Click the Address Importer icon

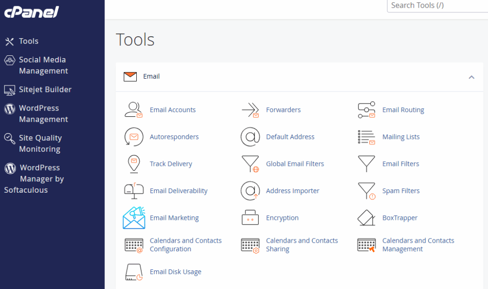point(250,191)
